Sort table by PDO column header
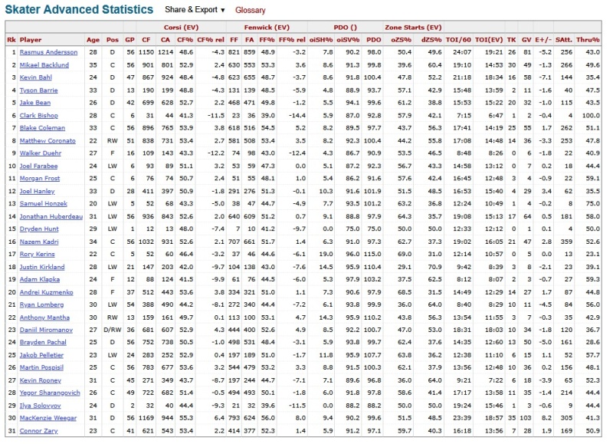 [374, 40]
